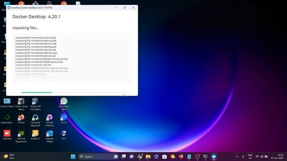Open Teams Chat in the taskbar
The image size is (287, 161).
click(x=131, y=157)
